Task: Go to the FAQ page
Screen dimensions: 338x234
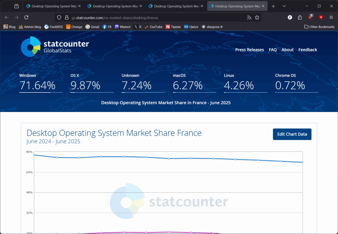Action: (x=273, y=50)
